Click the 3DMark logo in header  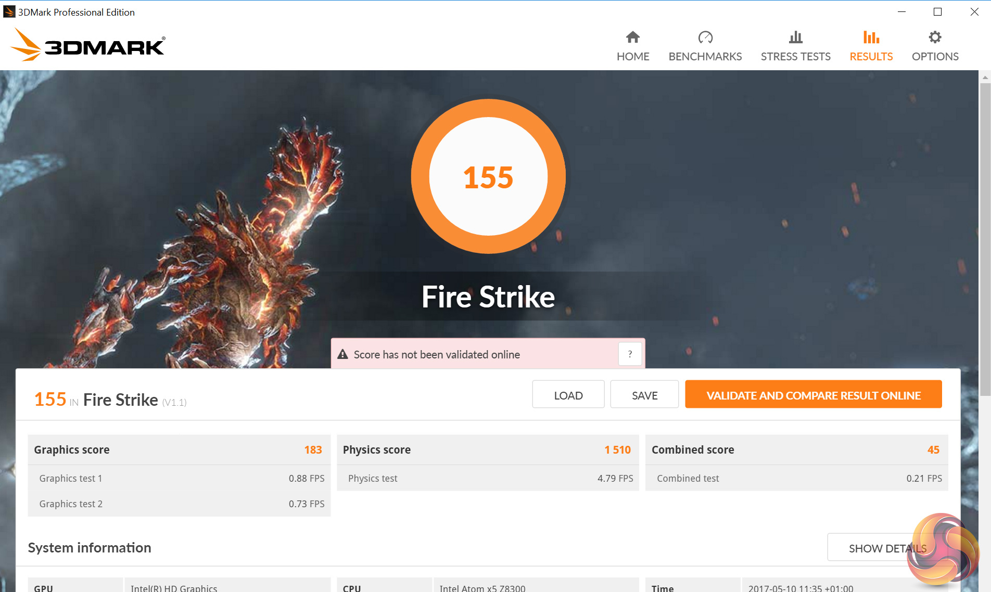[88, 45]
